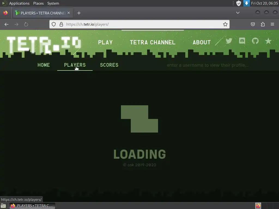Switch to the SCORES tab
Screen dimensions: 279x209
tap(109, 65)
